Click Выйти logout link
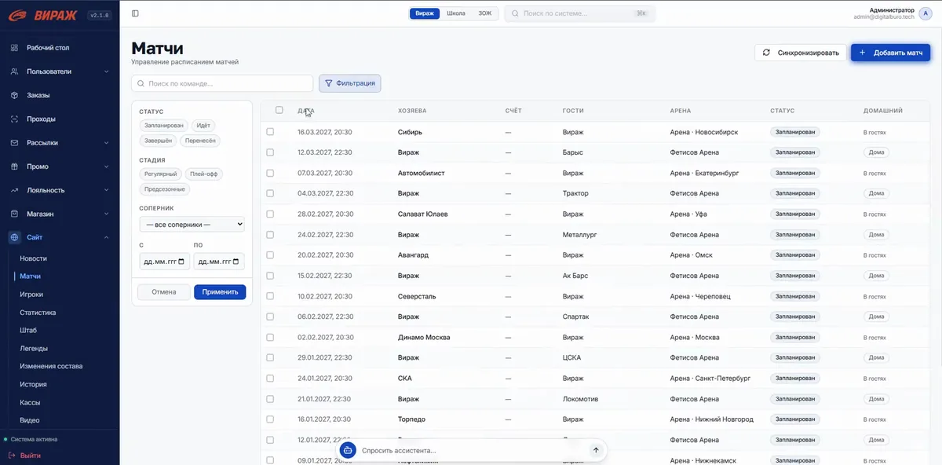The width and height of the screenshot is (942, 465). pos(31,456)
